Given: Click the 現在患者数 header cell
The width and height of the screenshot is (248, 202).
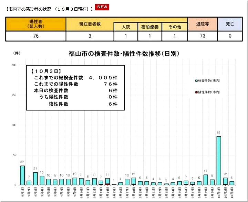Looking at the screenshot, I should click(90, 24).
